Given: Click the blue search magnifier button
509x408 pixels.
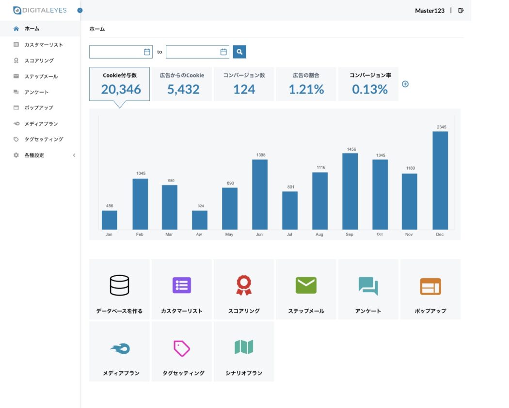Looking at the screenshot, I should pos(239,52).
